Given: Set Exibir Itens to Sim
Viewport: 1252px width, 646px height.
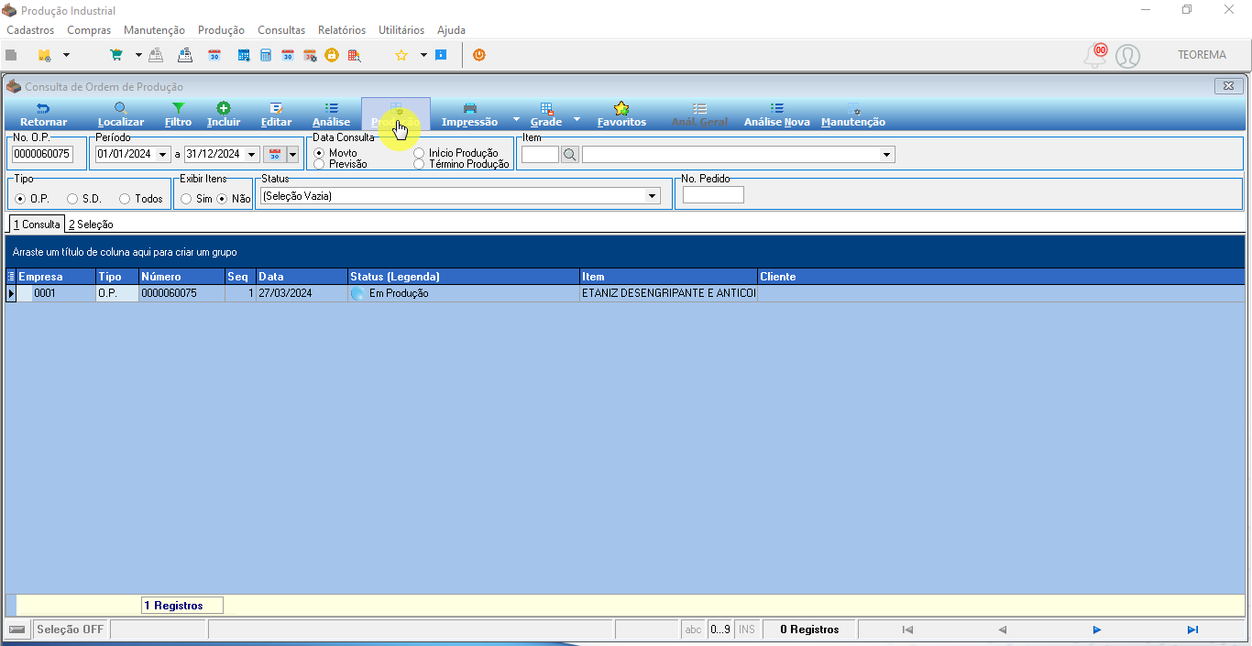Looking at the screenshot, I should (186, 199).
